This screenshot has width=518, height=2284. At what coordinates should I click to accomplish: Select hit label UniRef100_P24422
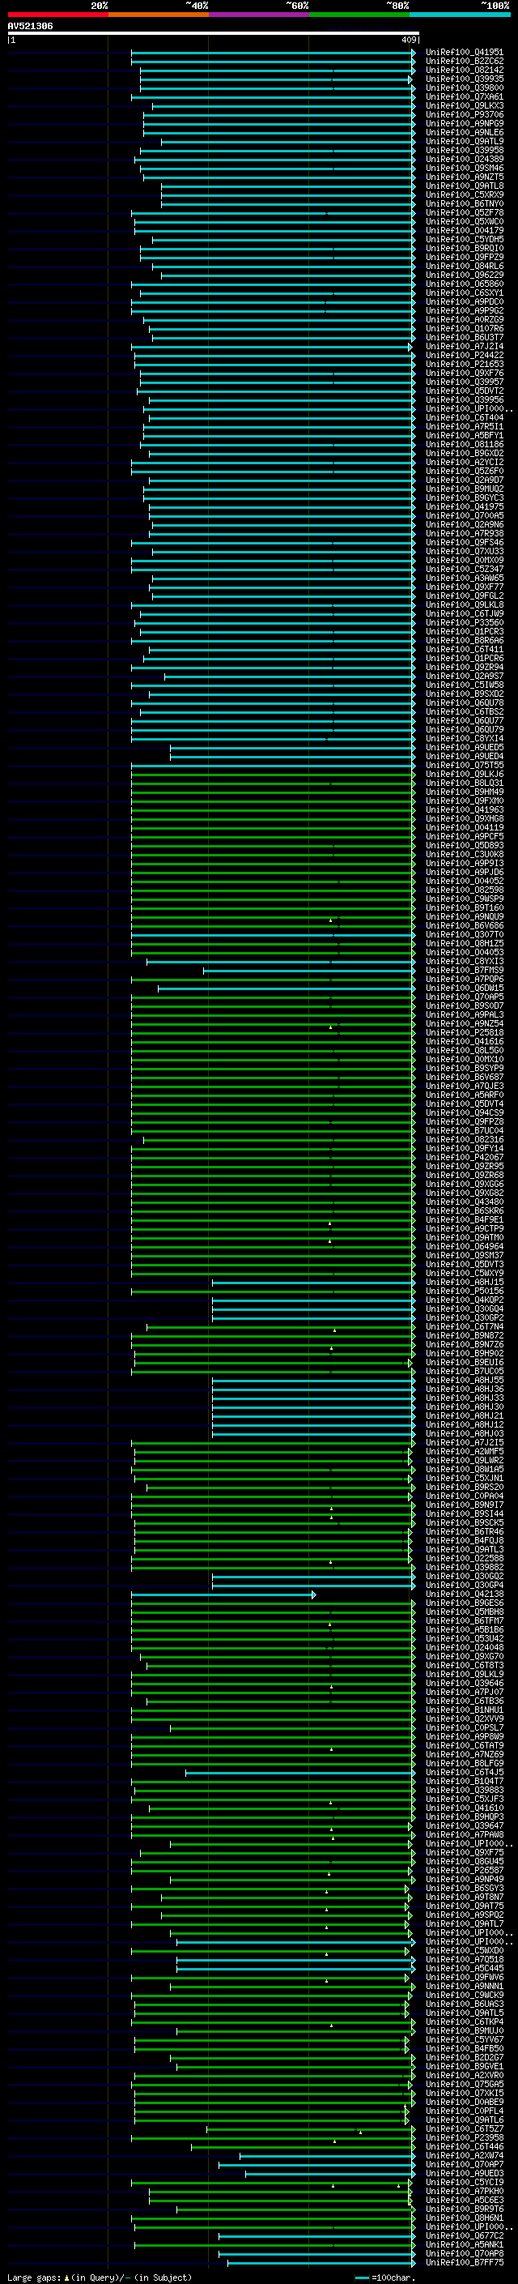[464, 356]
